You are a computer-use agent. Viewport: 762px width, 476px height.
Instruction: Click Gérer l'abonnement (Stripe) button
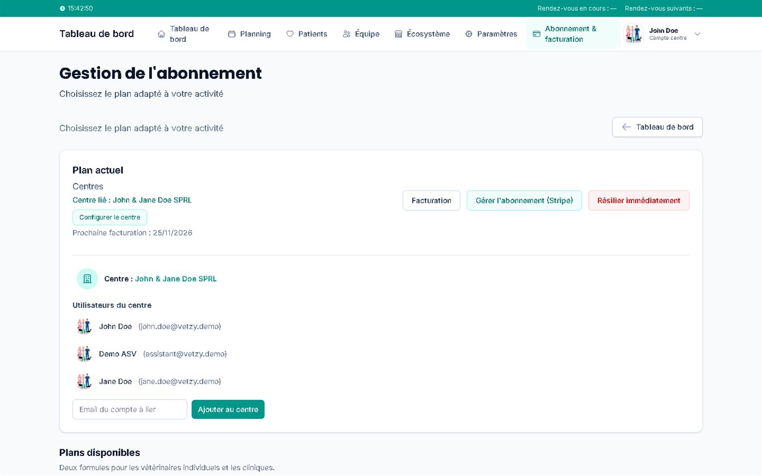tap(524, 200)
